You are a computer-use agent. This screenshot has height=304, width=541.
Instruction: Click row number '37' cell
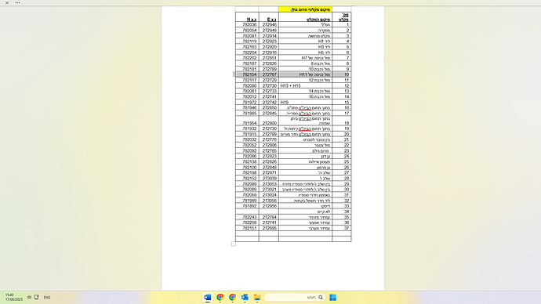[x=342, y=228]
